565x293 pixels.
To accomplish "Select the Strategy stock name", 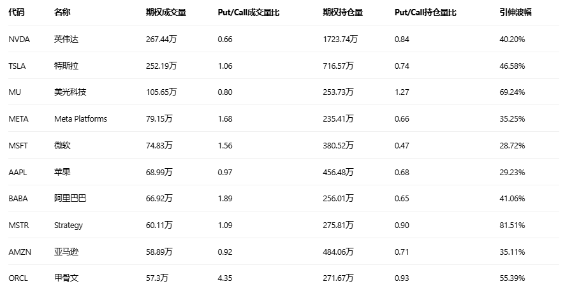I will [x=68, y=225].
